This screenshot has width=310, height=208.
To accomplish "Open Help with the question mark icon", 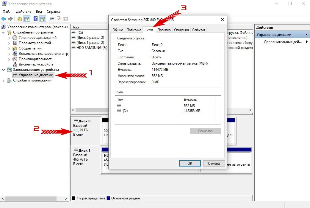I will coord(36,19).
